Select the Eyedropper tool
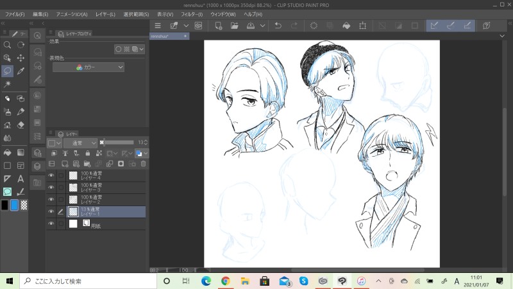The image size is (513, 289). pyautogui.click(x=21, y=71)
